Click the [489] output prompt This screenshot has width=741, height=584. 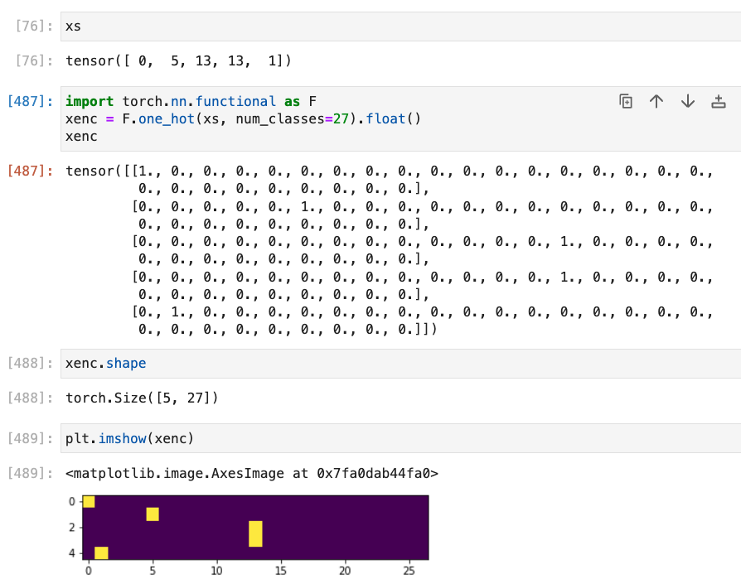tap(30, 473)
